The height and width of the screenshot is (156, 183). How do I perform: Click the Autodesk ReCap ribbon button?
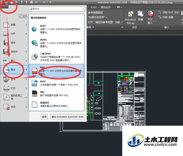tap(130, 18)
